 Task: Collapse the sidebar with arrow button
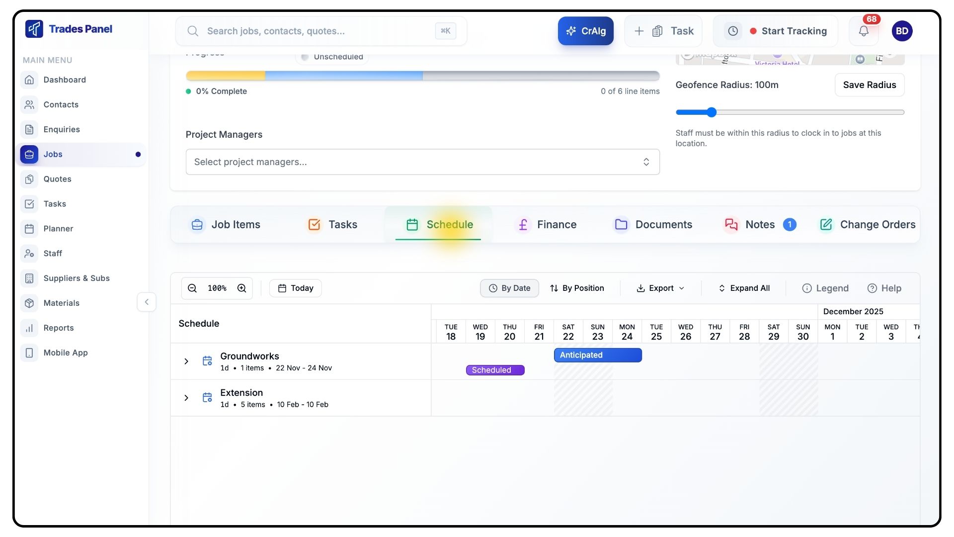tap(147, 302)
